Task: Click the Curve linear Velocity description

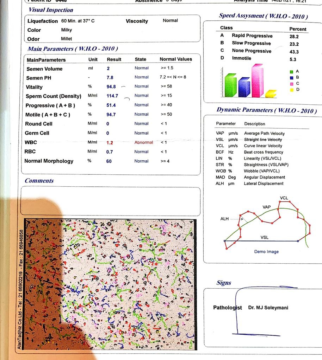Action: (263, 146)
